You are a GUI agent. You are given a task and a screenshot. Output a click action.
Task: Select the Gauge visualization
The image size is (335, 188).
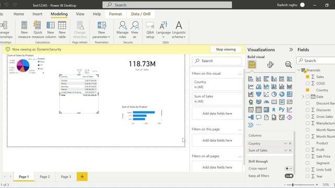coord(266,102)
